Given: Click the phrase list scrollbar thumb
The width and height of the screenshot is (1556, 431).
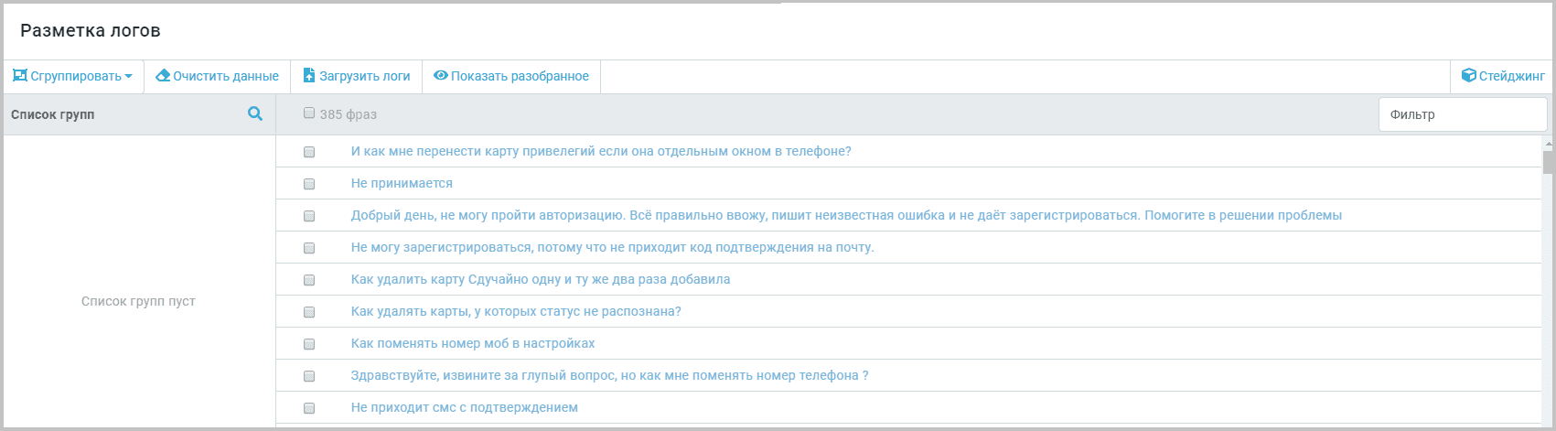Looking at the screenshot, I should [1548, 162].
